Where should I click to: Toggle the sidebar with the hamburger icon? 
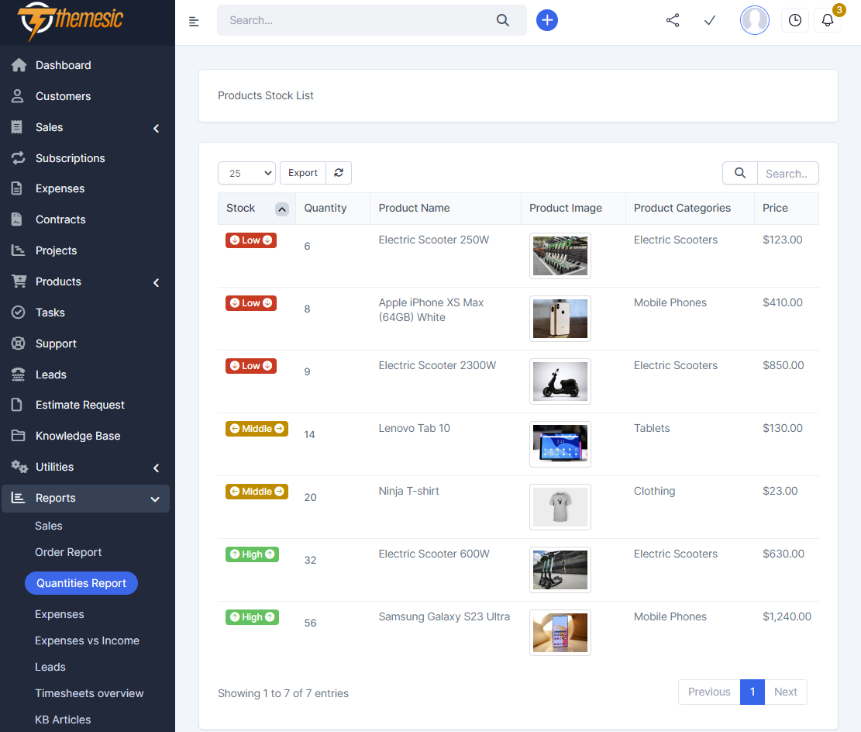click(x=193, y=20)
